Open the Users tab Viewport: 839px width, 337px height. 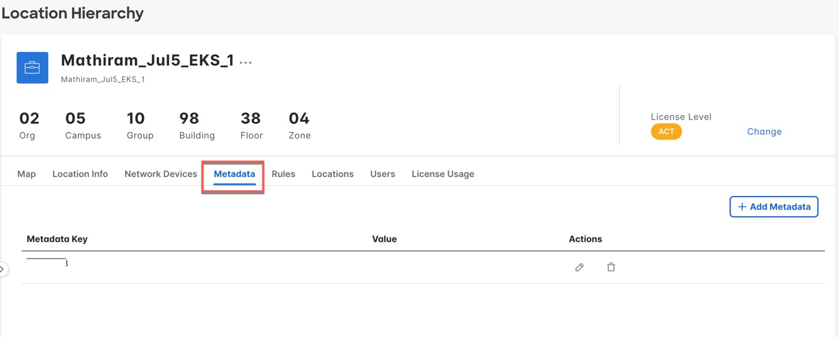coord(383,174)
